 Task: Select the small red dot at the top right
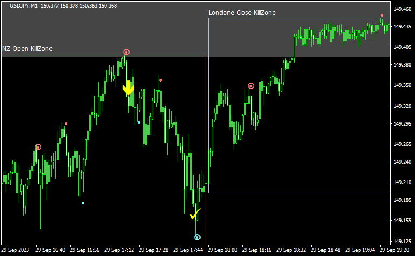382,16
